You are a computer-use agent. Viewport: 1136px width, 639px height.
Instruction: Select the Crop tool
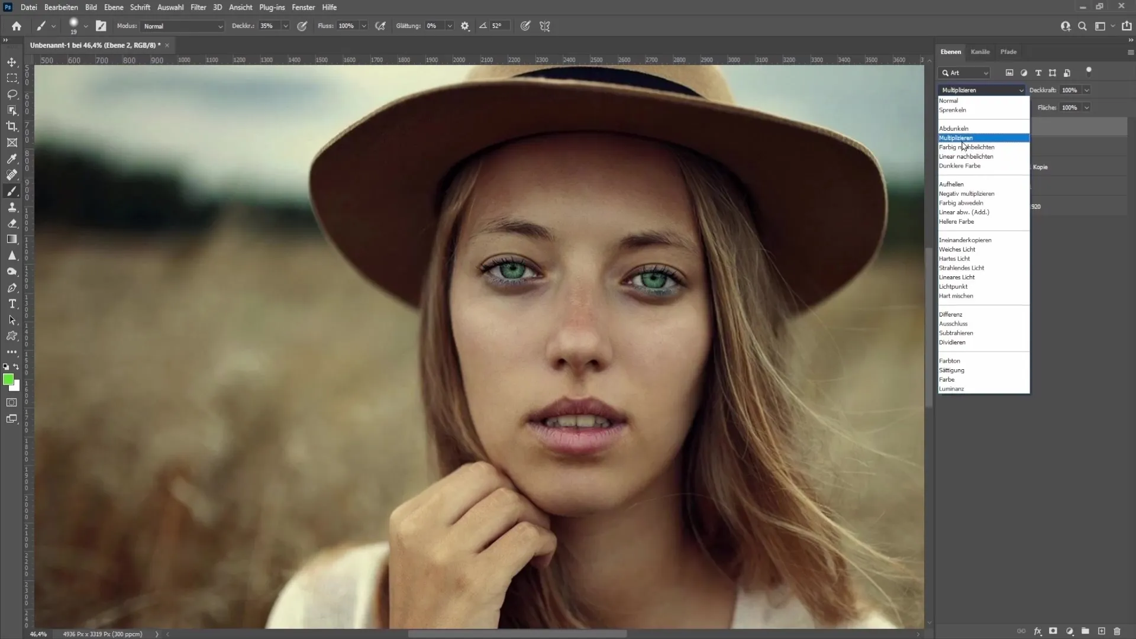(12, 126)
